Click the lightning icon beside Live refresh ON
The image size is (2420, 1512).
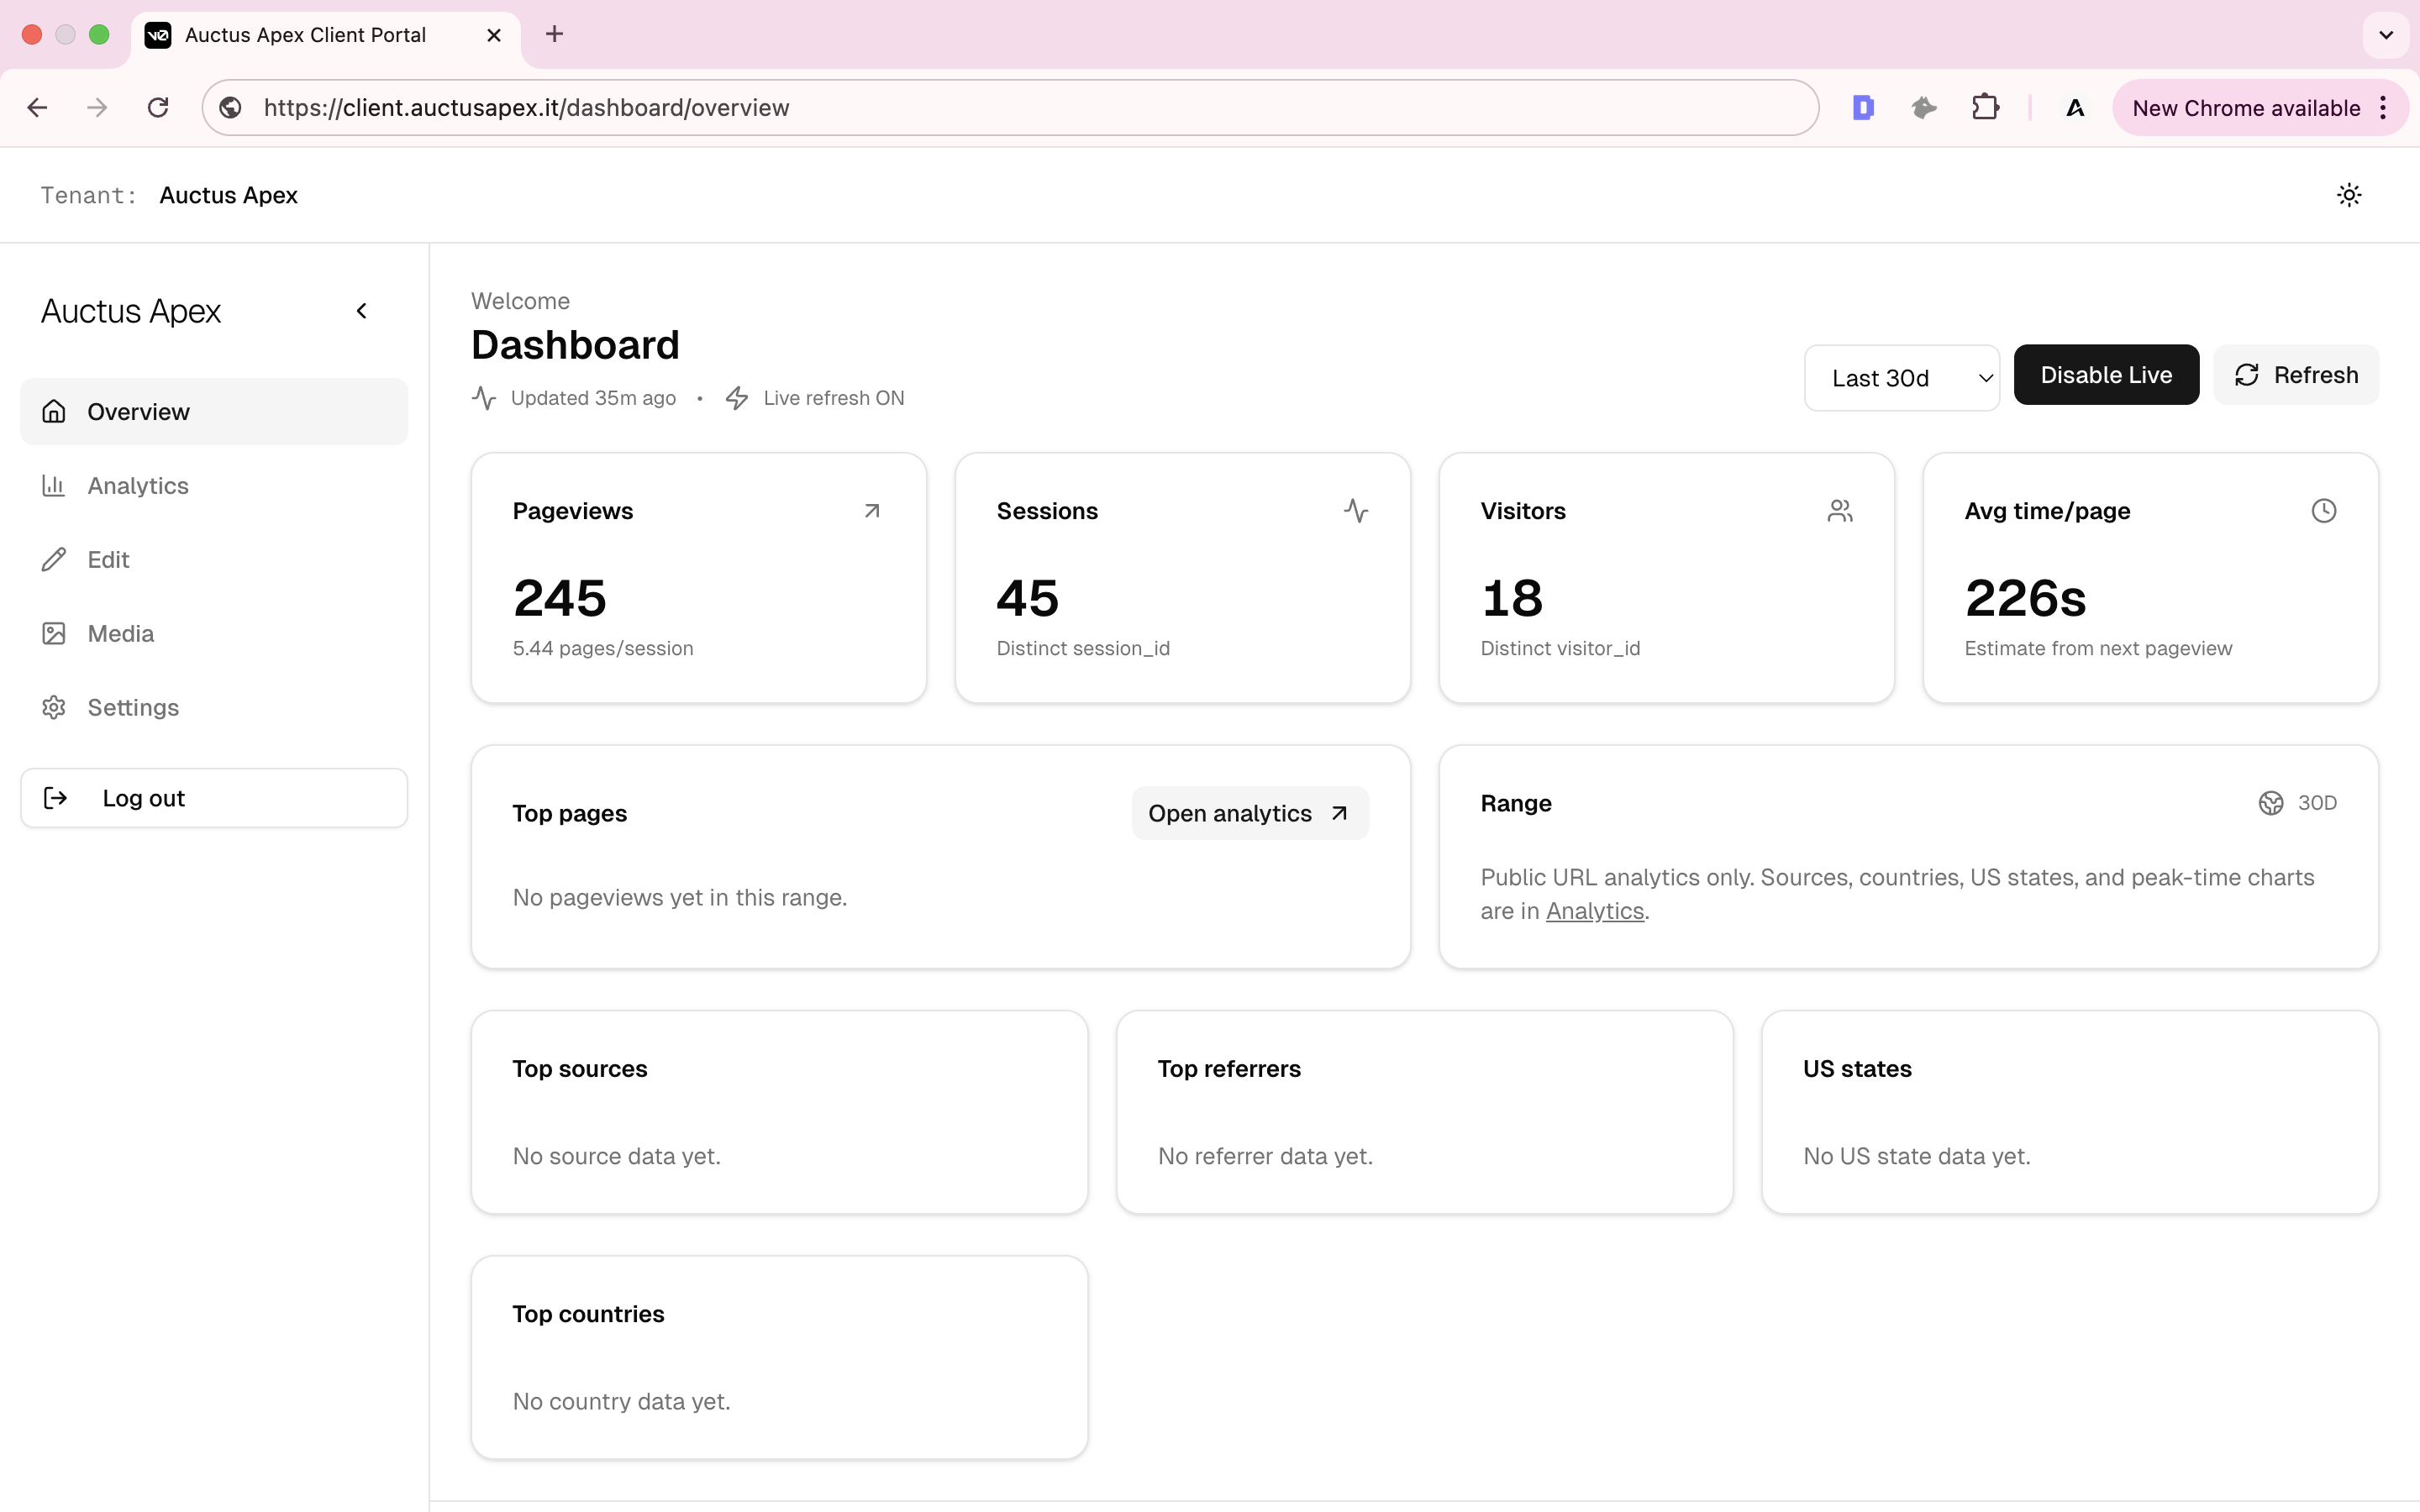[x=737, y=398]
